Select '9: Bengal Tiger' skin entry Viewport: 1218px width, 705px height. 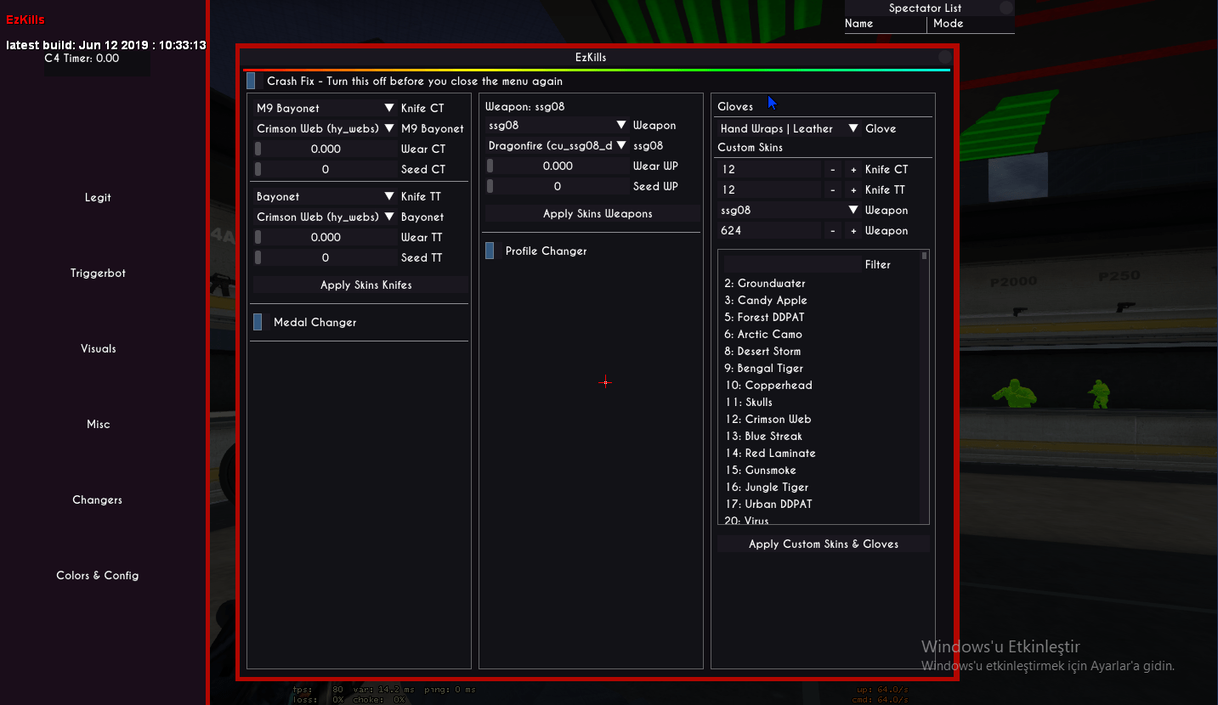(764, 368)
